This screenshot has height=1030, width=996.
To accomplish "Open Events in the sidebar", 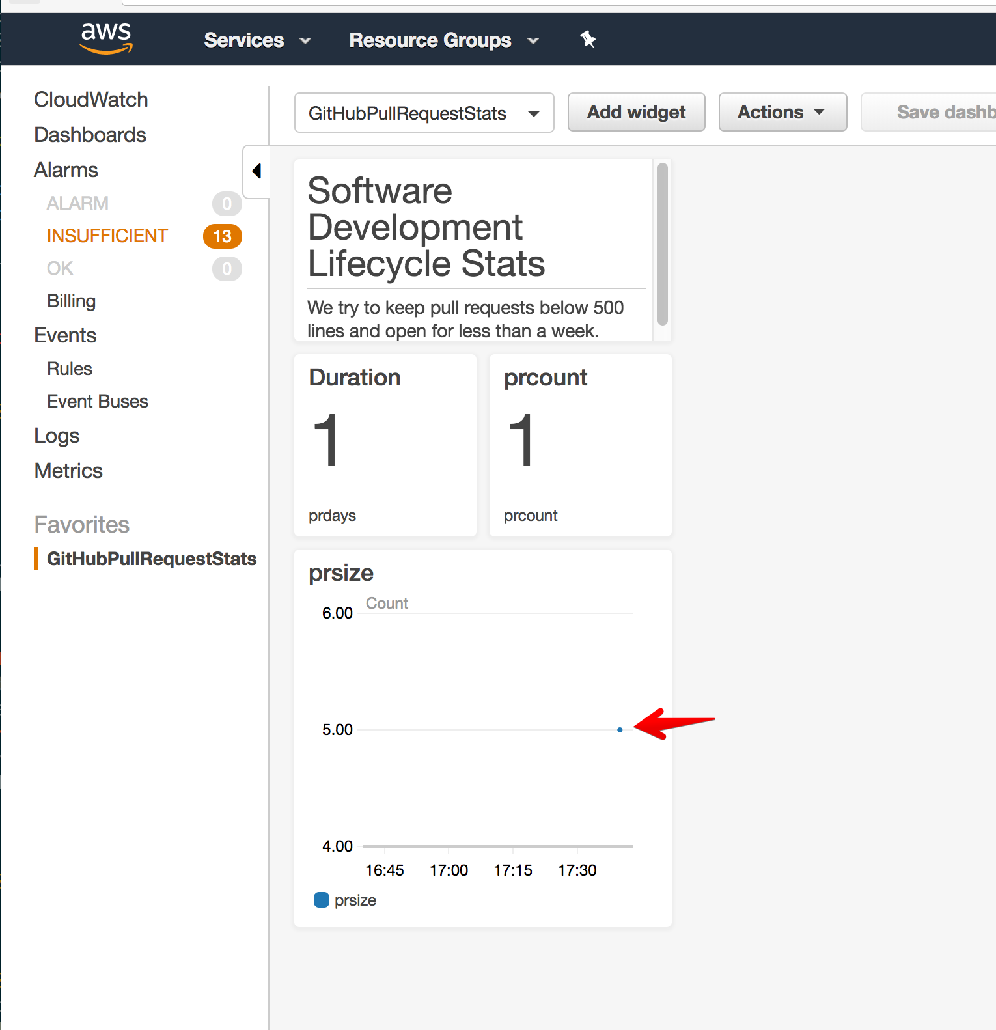I will (65, 335).
